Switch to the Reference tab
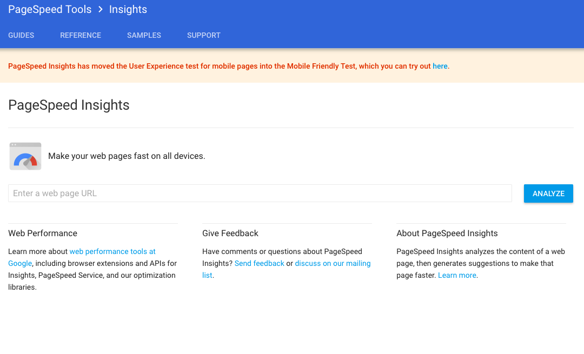Image resolution: width=584 pixels, height=354 pixels. [x=81, y=35]
